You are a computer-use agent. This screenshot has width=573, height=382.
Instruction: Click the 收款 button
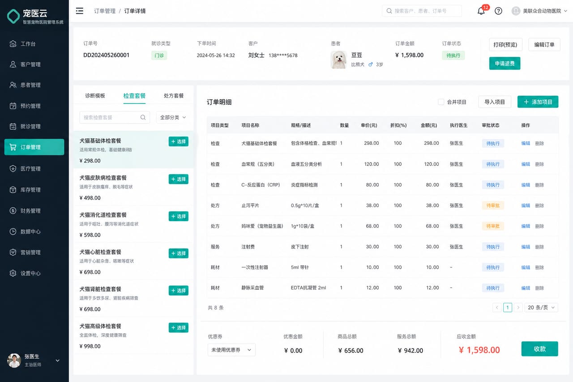click(x=540, y=349)
